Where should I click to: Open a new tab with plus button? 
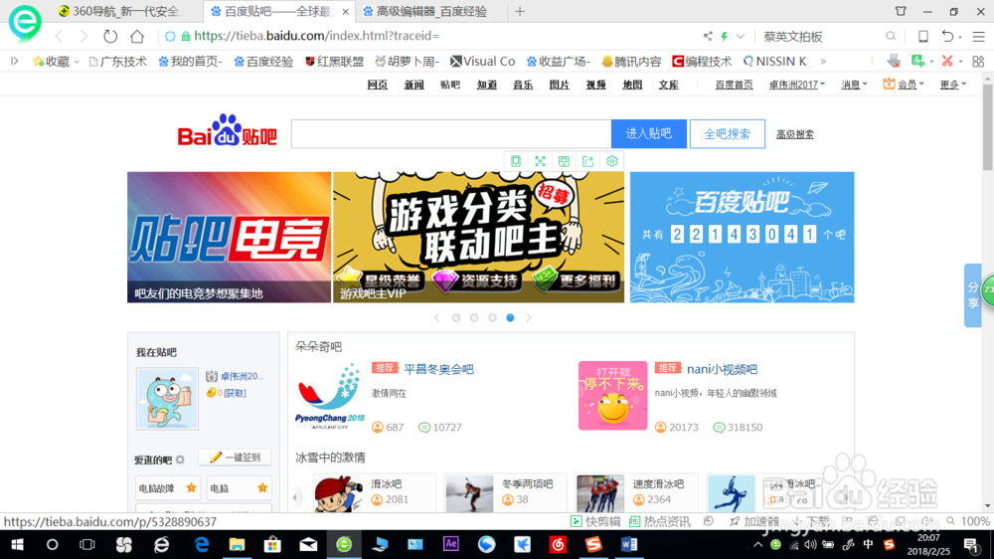point(520,11)
